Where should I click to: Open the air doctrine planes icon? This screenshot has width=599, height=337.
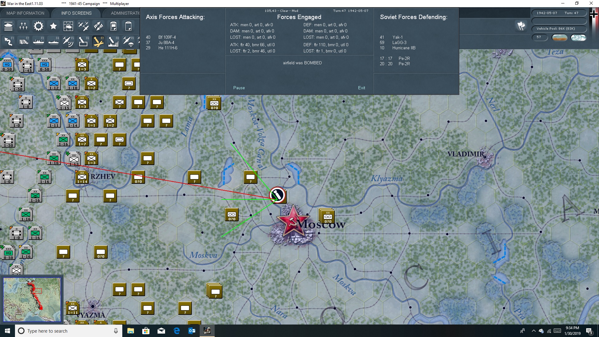pos(83,26)
